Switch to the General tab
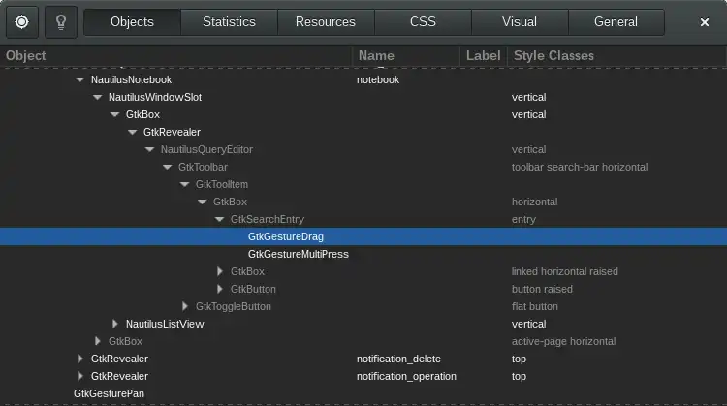727x406 pixels. coord(616,22)
